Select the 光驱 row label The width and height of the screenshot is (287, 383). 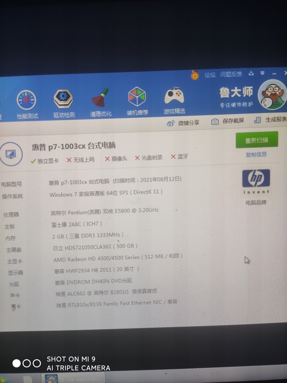14,284
